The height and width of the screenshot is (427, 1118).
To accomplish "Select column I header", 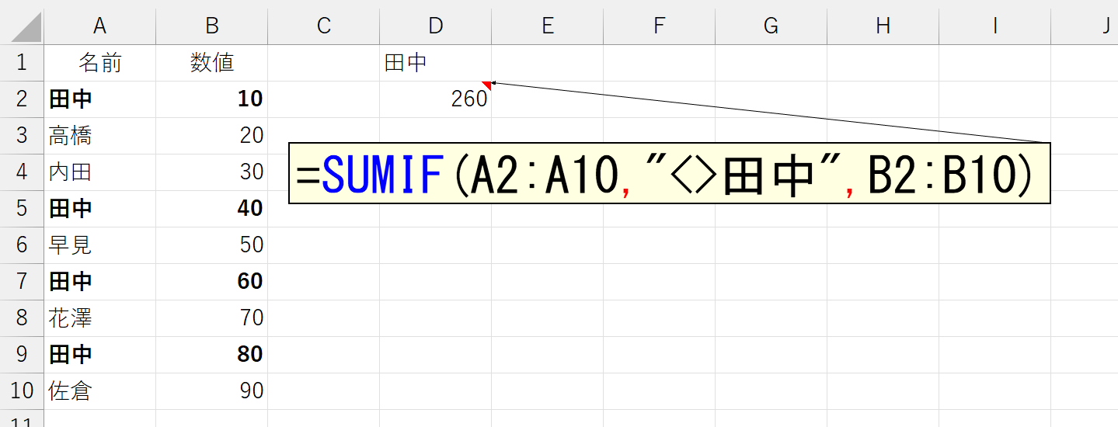I will click(x=994, y=26).
